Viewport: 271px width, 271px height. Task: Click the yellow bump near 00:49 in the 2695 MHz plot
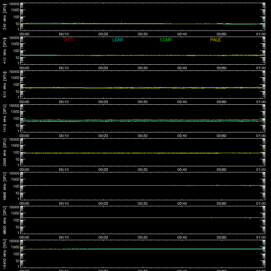coord(217,153)
